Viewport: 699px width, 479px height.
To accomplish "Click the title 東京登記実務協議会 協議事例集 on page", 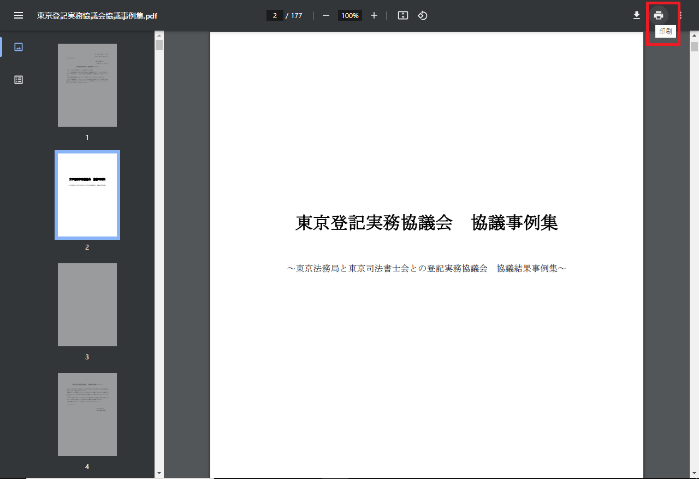I will 426,223.
